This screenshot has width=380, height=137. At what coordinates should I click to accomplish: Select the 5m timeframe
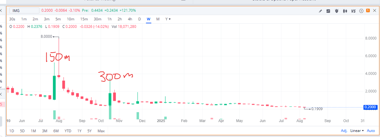(58, 19)
